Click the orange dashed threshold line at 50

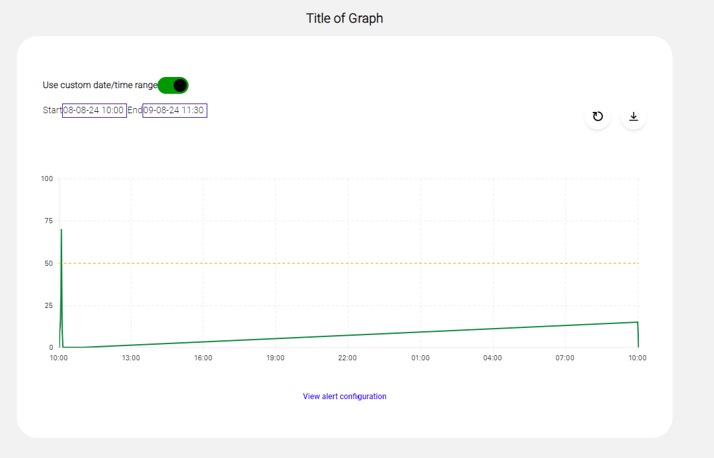[x=350, y=263]
